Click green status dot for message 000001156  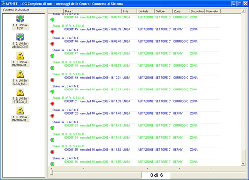click(52, 164)
